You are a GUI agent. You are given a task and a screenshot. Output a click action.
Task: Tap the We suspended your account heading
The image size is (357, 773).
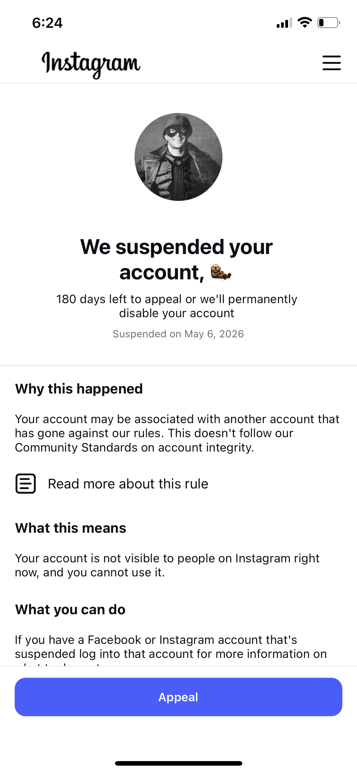click(177, 259)
